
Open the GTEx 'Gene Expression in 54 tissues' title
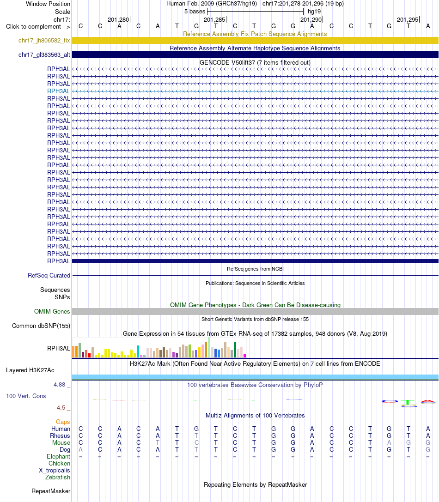click(x=255, y=333)
